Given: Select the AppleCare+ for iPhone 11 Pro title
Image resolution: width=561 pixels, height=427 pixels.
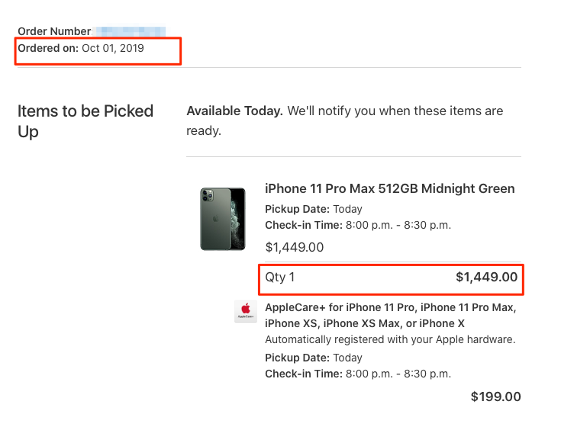Looking at the screenshot, I should (390, 308).
